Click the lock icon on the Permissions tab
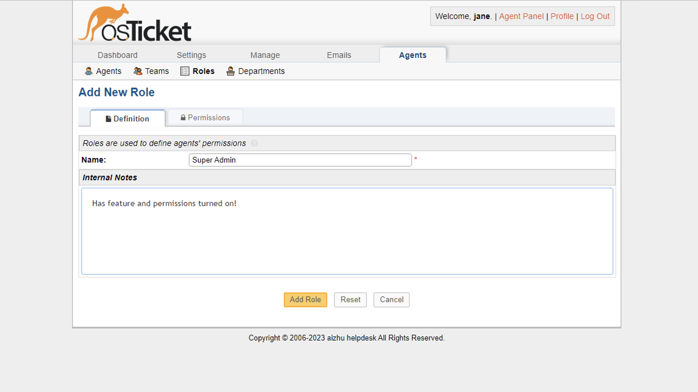698x392 pixels. (183, 117)
